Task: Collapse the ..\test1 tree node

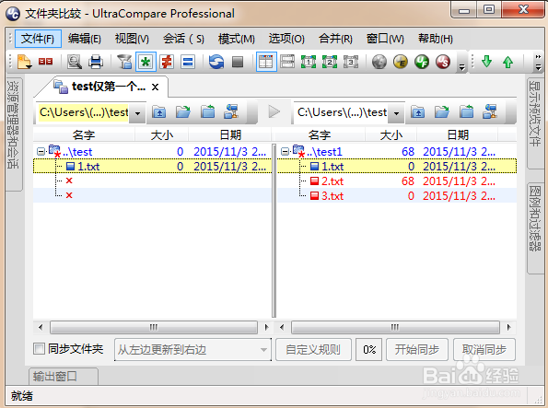Action: tap(285, 151)
